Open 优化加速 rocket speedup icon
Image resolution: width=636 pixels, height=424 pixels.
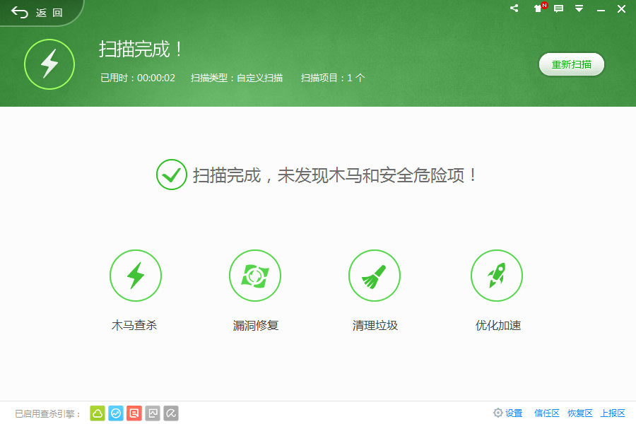[x=497, y=276]
